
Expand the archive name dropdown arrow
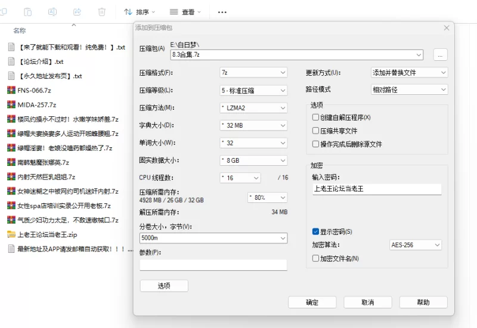(x=419, y=55)
